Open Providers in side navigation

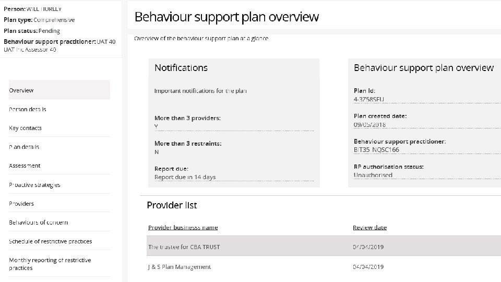(x=21, y=204)
